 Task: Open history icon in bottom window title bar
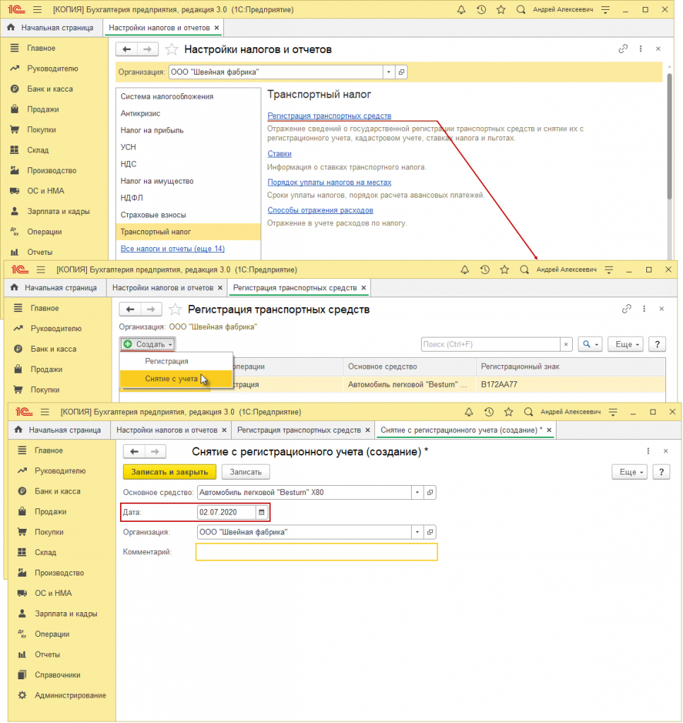point(489,412)
